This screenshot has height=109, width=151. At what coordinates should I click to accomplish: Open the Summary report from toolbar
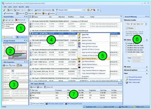pyautogui.click(x=47, y=10)
